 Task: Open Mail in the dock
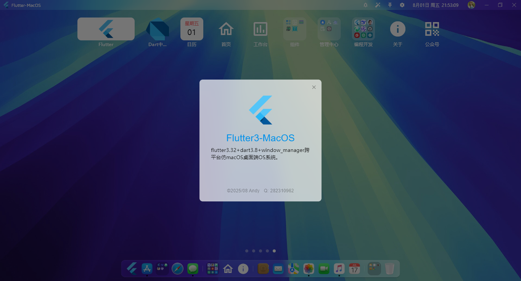click(278, 268)
